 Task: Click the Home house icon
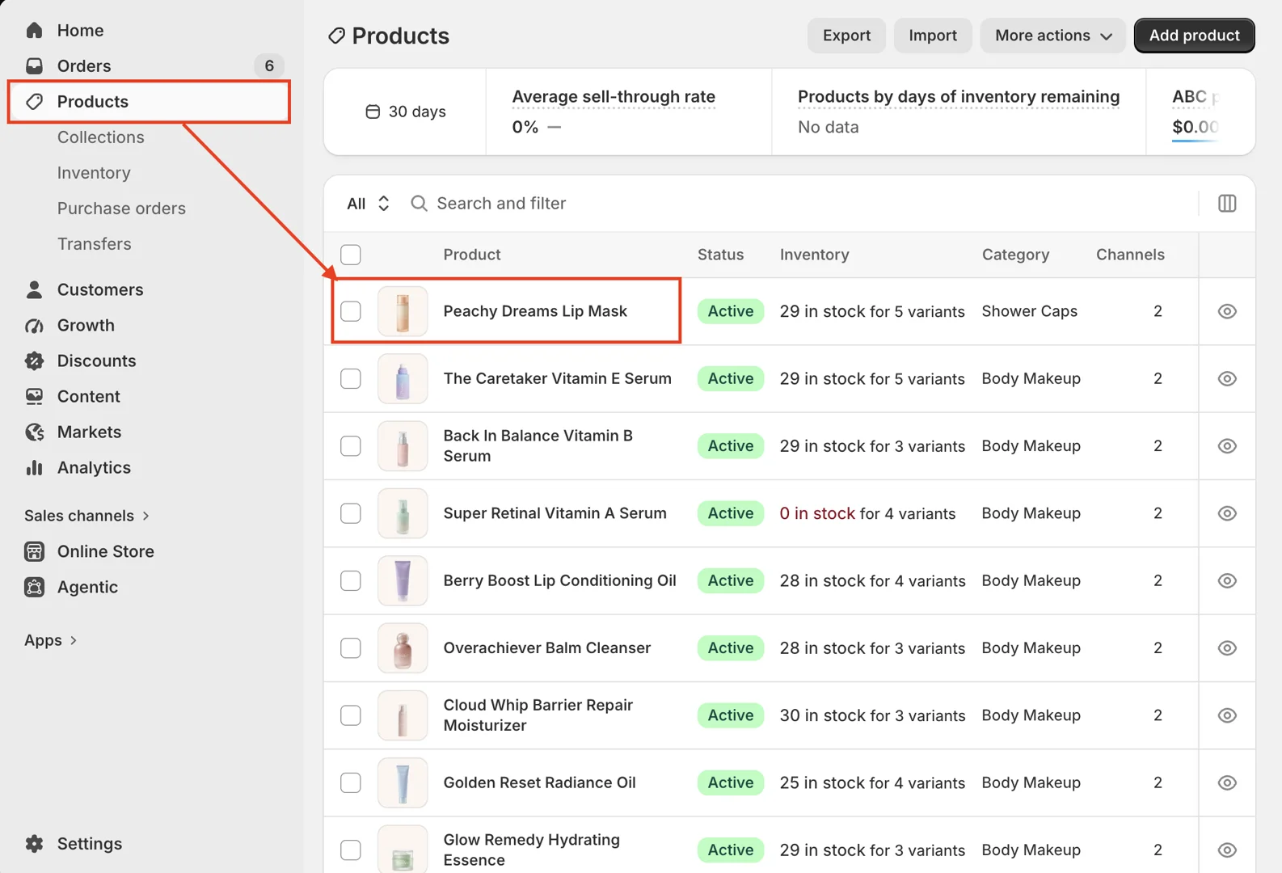click(34, 30)
